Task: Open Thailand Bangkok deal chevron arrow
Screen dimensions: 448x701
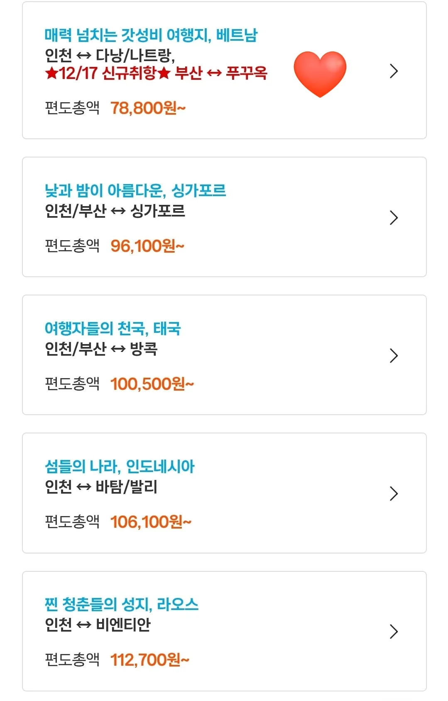Action: pyautogui.click(x=394, y=356)
